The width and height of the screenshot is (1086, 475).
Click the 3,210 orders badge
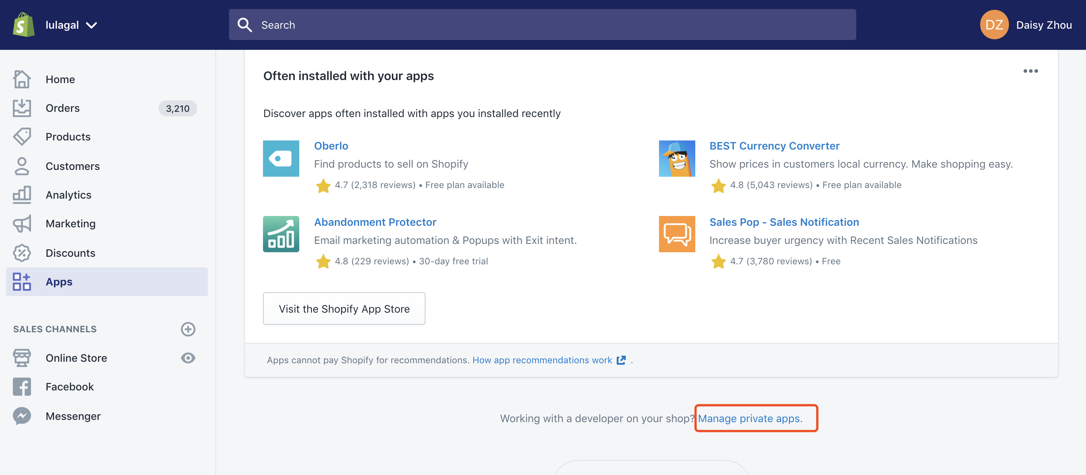178,109
